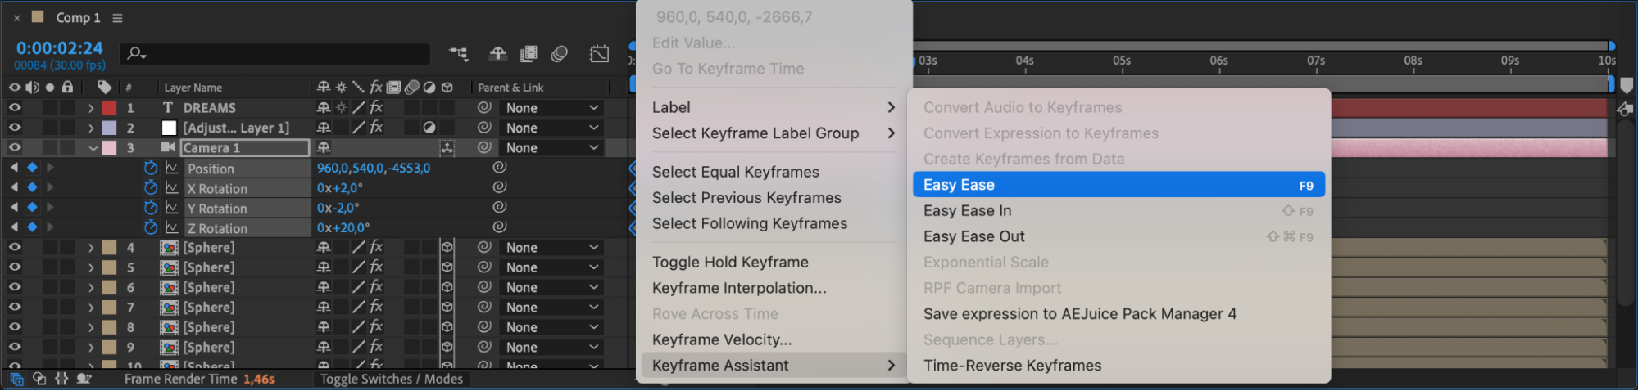1638x391 pixels.
Task: Click the Toggle Switches / Modes button
Action: tap(392, 379)
